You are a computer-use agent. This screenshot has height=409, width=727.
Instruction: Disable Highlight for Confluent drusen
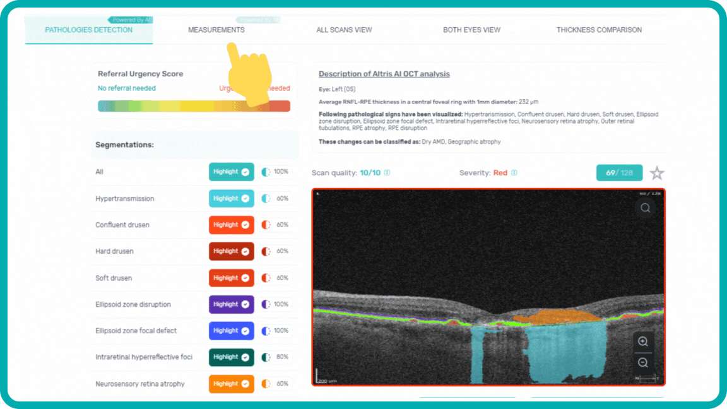point(232,225)
